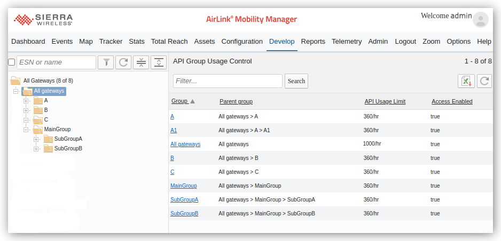
Task: Click Logout in the menu bar
Action: [x=405, y=42]
